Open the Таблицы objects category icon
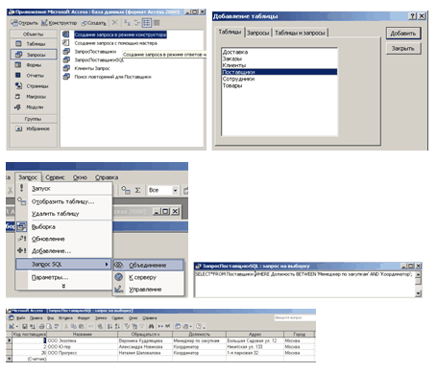 pos(18,44)
